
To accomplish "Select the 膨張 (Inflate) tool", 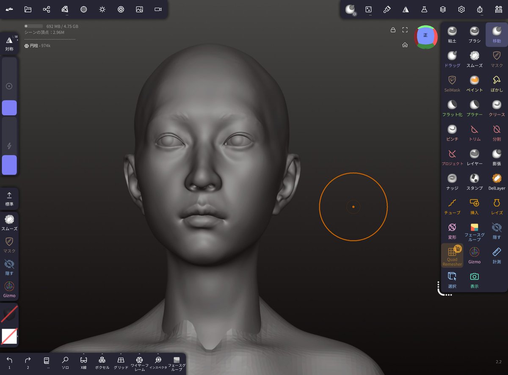I will tap(497, 157).
